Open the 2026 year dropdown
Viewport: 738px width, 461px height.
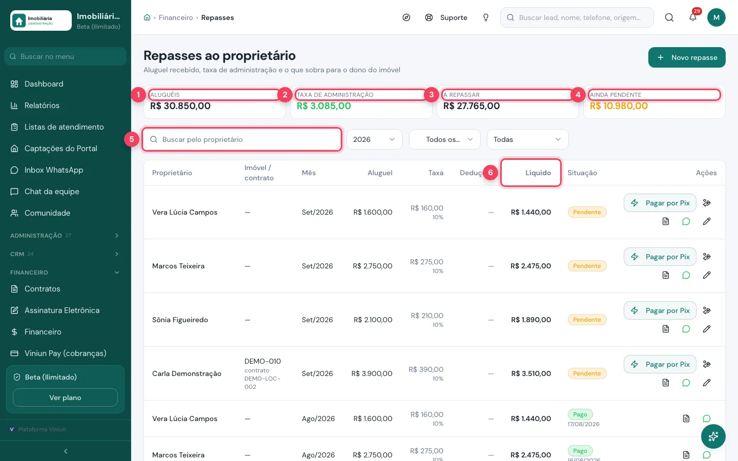(x=375, y=139)
